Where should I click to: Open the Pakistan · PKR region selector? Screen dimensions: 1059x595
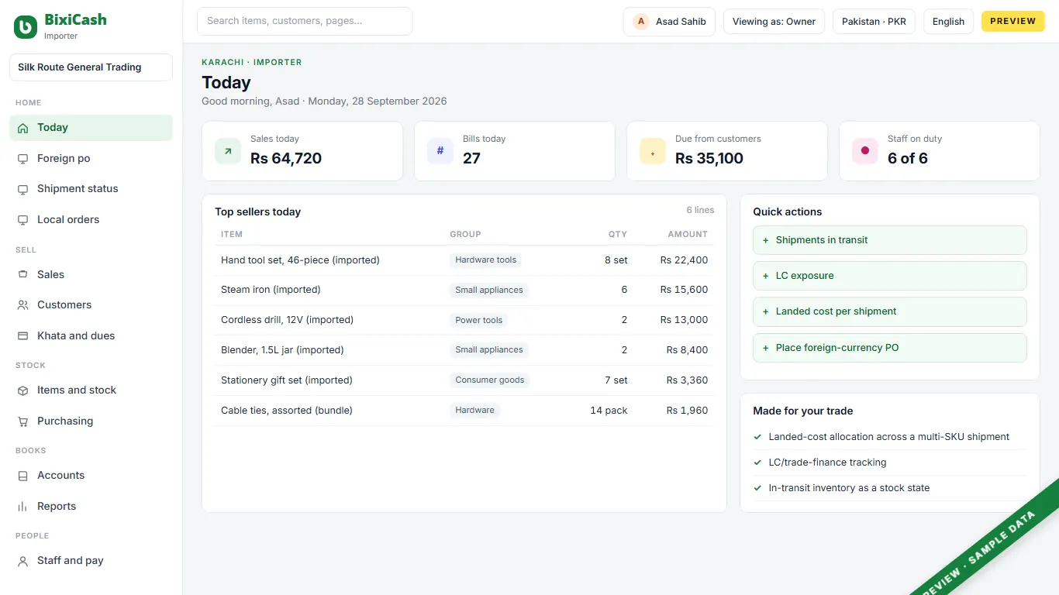click(874, 22)
